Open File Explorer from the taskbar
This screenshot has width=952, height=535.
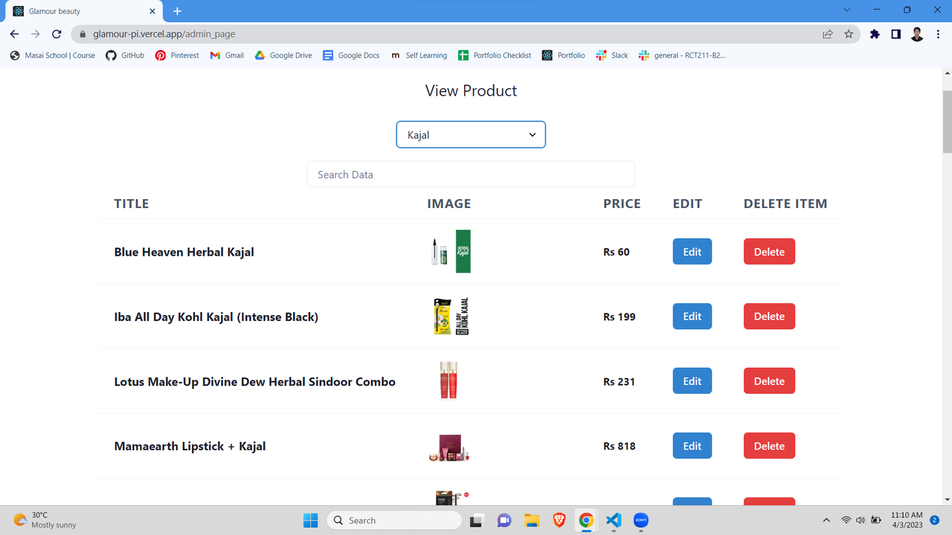[x=531, y=520]
